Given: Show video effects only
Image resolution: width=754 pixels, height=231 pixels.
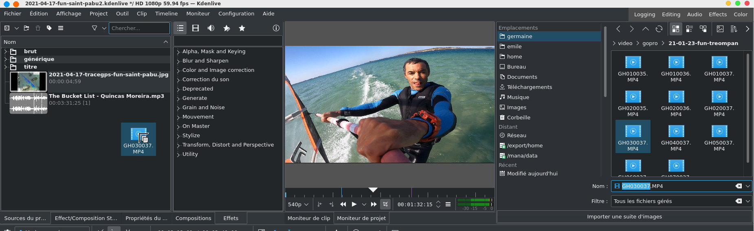Looking at the screenshot, I should point(196,28).
